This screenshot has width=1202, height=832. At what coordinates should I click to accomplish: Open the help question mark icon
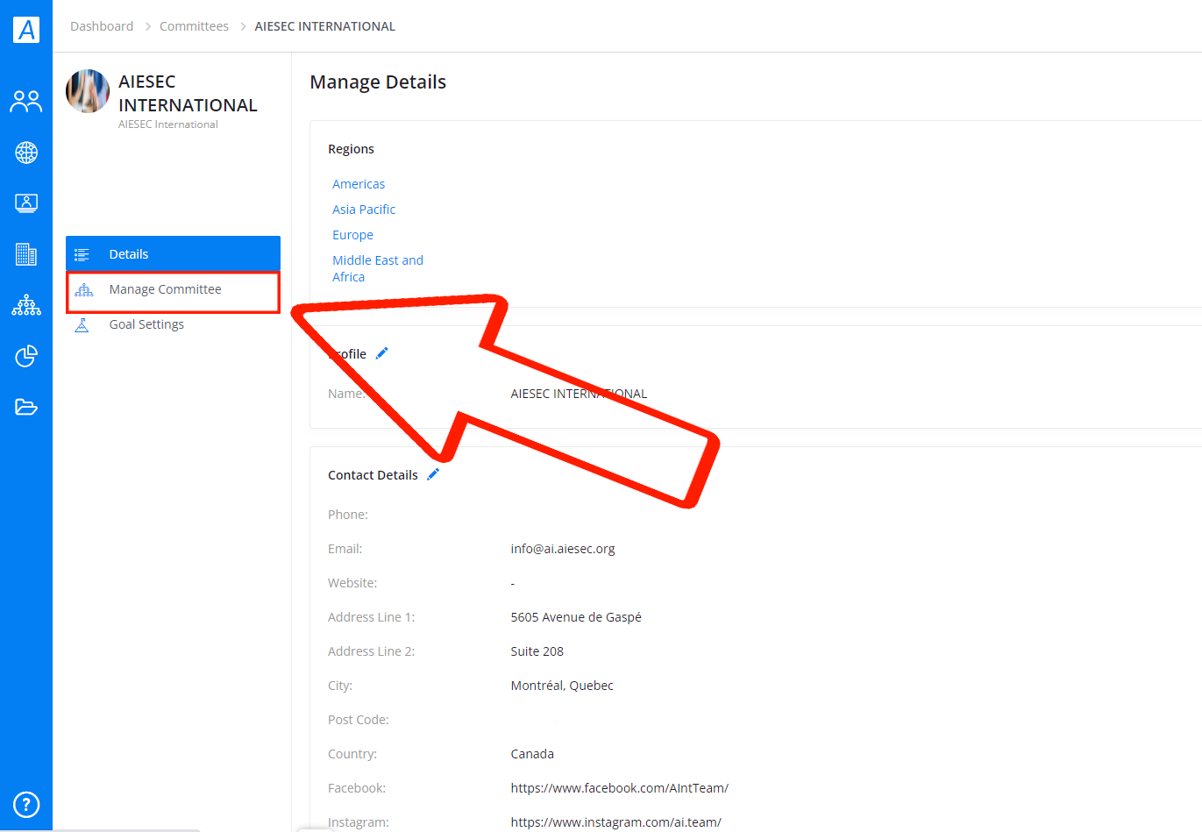pyautogui.click(x=26, y=804)
